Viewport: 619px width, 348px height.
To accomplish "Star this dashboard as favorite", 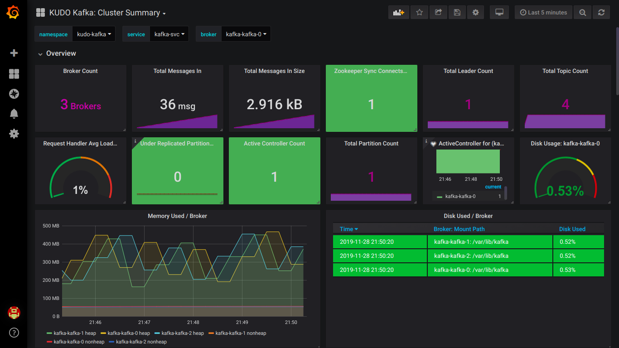I will pos(419,12).
